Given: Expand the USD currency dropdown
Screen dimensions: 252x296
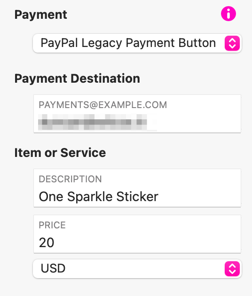Looking at the screenshot, I should pos(137,269).
